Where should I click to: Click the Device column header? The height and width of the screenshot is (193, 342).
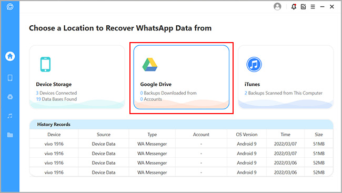(x=54, y=134)
